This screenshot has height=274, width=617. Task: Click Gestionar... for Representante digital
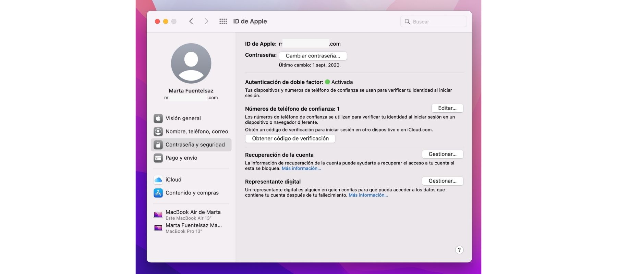click(443, 181)
